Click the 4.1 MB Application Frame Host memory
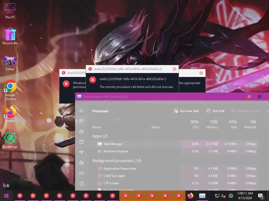 click(x=213, y=169)
